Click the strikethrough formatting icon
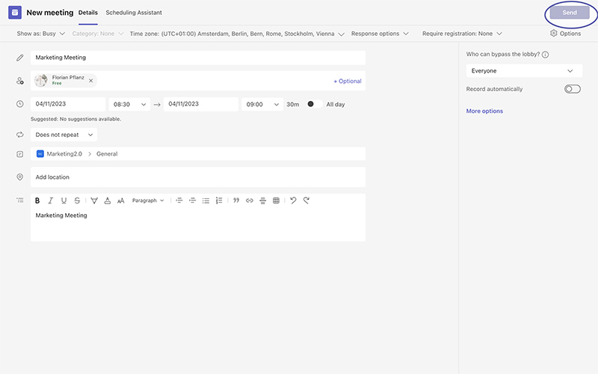The height and width of the screenshot is (374, 598). pyautogui.click(x=77, y=200)
